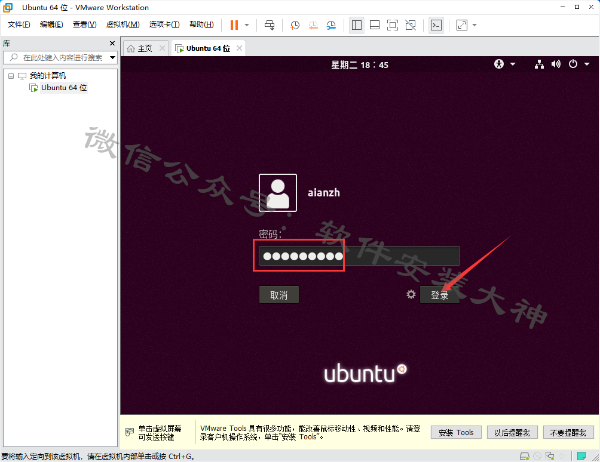Open the message log status bar icon
The height and width of the screenshot is (462, 600).
point(581,456)
